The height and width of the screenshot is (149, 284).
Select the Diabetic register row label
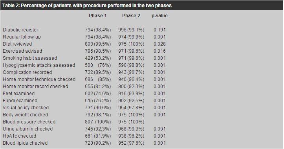(20, 30)
